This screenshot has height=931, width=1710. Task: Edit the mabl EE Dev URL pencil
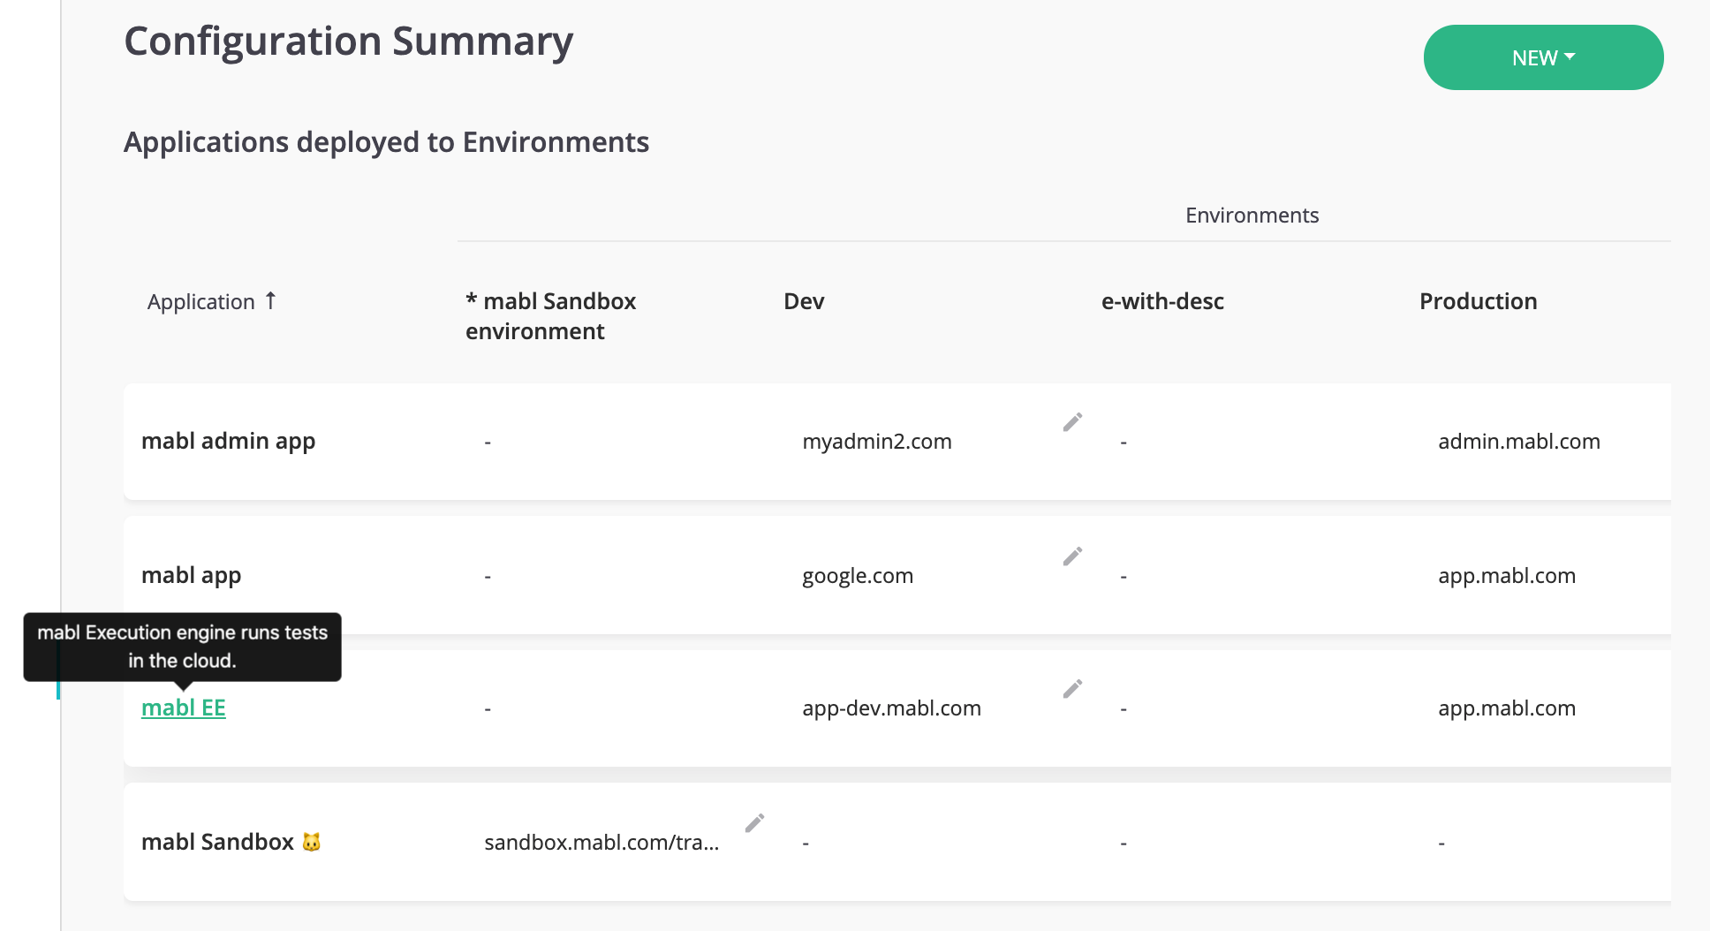click(1072, 689)
